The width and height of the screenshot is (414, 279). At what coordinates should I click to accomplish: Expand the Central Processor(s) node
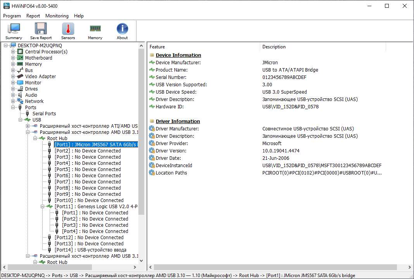coord(13,51)
